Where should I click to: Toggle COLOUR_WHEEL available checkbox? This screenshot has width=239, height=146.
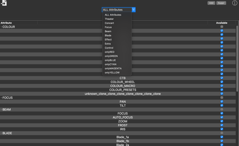tap(222, 82)
